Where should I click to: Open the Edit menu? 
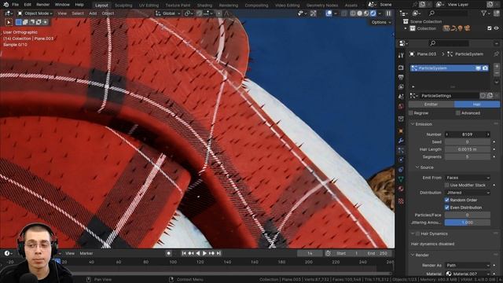[x=28, y=5]
